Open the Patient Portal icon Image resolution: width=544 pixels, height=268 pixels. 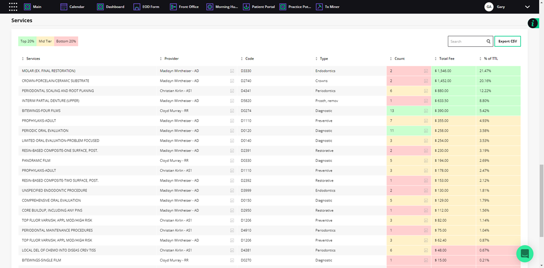pyautogui.click(x=246, y=7)
